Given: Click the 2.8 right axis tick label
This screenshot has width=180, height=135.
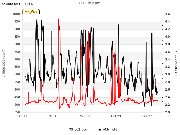Looking at the screenshot, I should (167, 82).
